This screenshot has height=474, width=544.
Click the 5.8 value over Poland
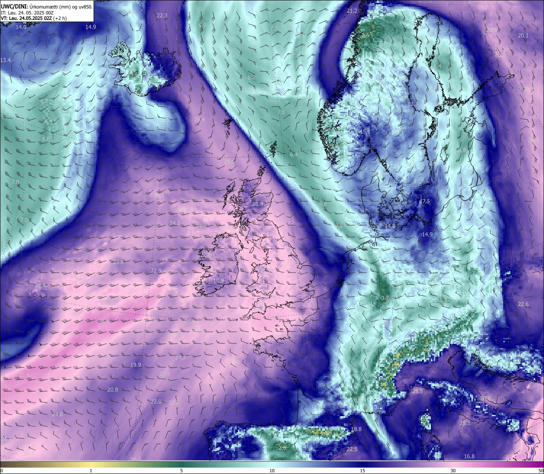(x=443, y=300)
